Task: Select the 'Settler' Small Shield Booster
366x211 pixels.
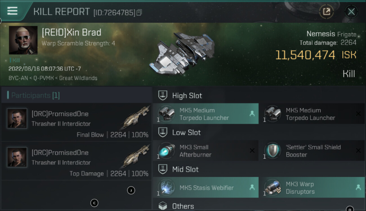Action: pos(312,151)
